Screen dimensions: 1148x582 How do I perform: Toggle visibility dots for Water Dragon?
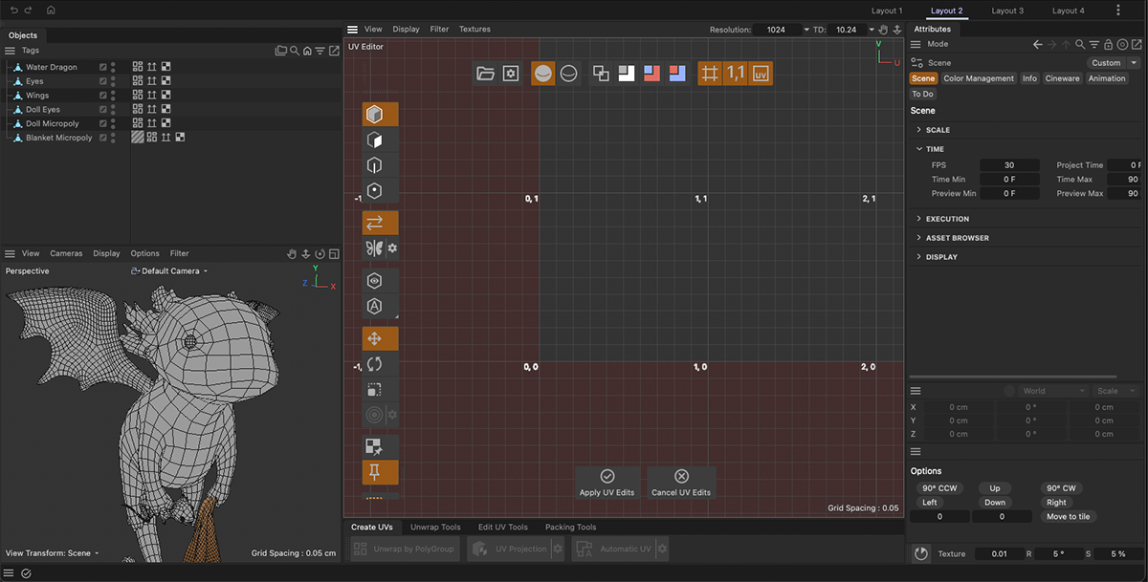point(113,68)
